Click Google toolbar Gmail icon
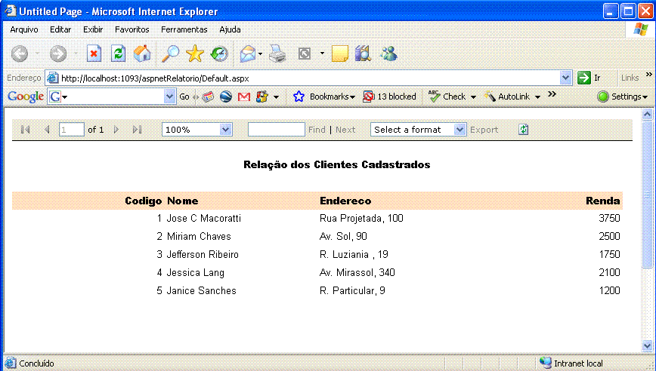656x371 pixels. pyautogui.click(x=244, y=97)
